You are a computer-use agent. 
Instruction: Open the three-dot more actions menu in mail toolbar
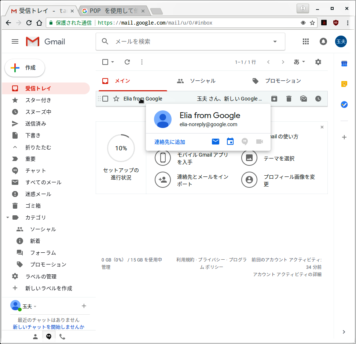click(x=142, y=62)
